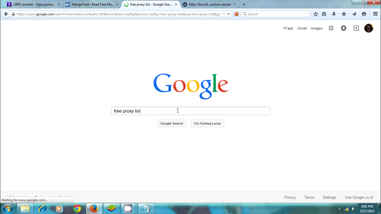Click the network signal tray icon
This screenshot has height=214, width=381.
(347, 209)
